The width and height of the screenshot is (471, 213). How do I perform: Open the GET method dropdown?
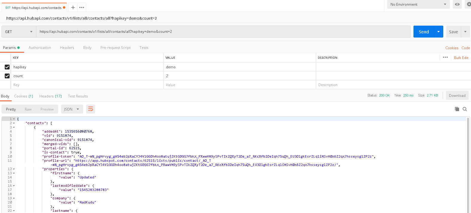(19, 32)
